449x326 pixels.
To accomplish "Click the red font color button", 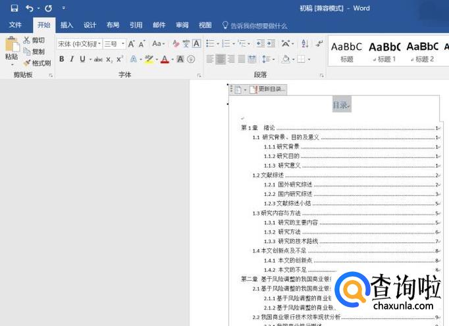I will (164, 59).
